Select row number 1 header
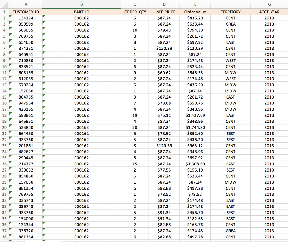 click(x=4, y=12)
